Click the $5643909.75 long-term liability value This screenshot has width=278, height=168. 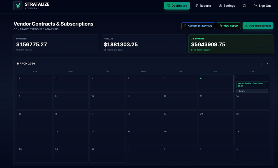click(208, 44)
